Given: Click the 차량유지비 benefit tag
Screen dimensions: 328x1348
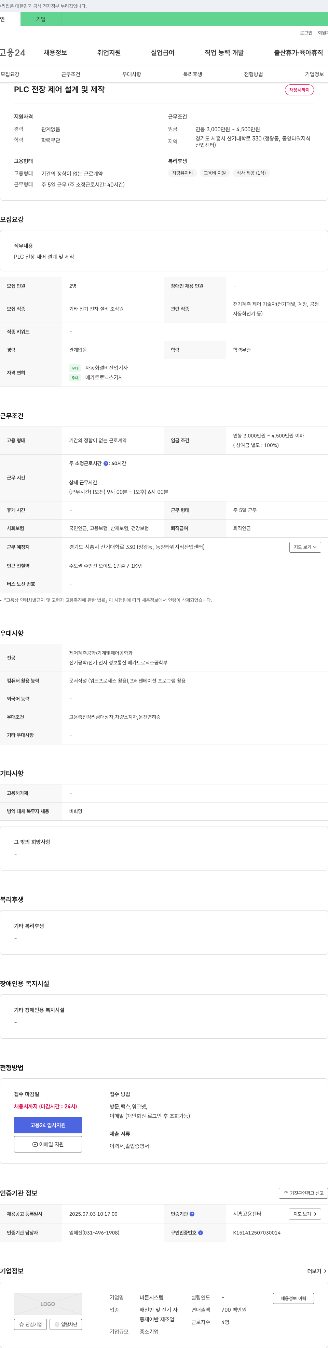Looking at the screenshot, I should pos(182,173).
